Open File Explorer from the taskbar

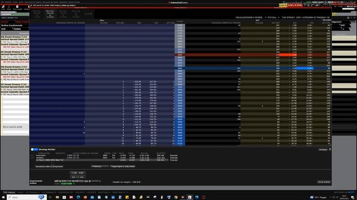pyautogui.click(x=57, y=197)
